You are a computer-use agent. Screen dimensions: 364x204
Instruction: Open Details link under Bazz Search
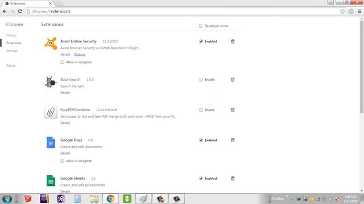65,92
